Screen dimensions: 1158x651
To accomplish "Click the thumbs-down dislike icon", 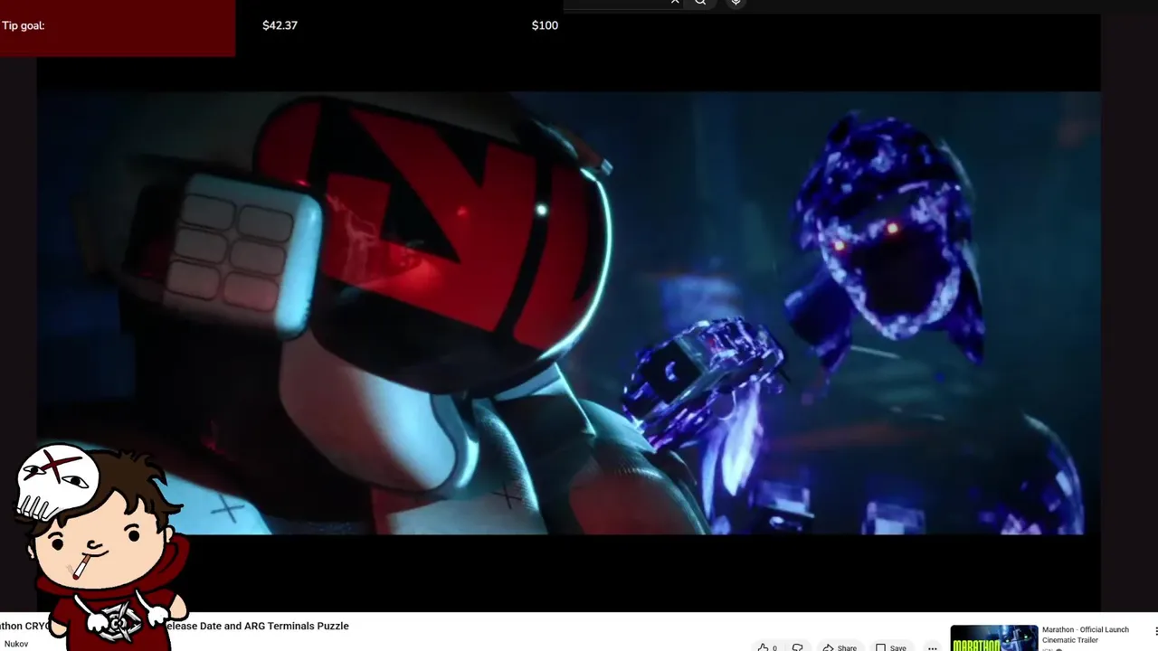I will pyautogui.click(x=797, y=647).
